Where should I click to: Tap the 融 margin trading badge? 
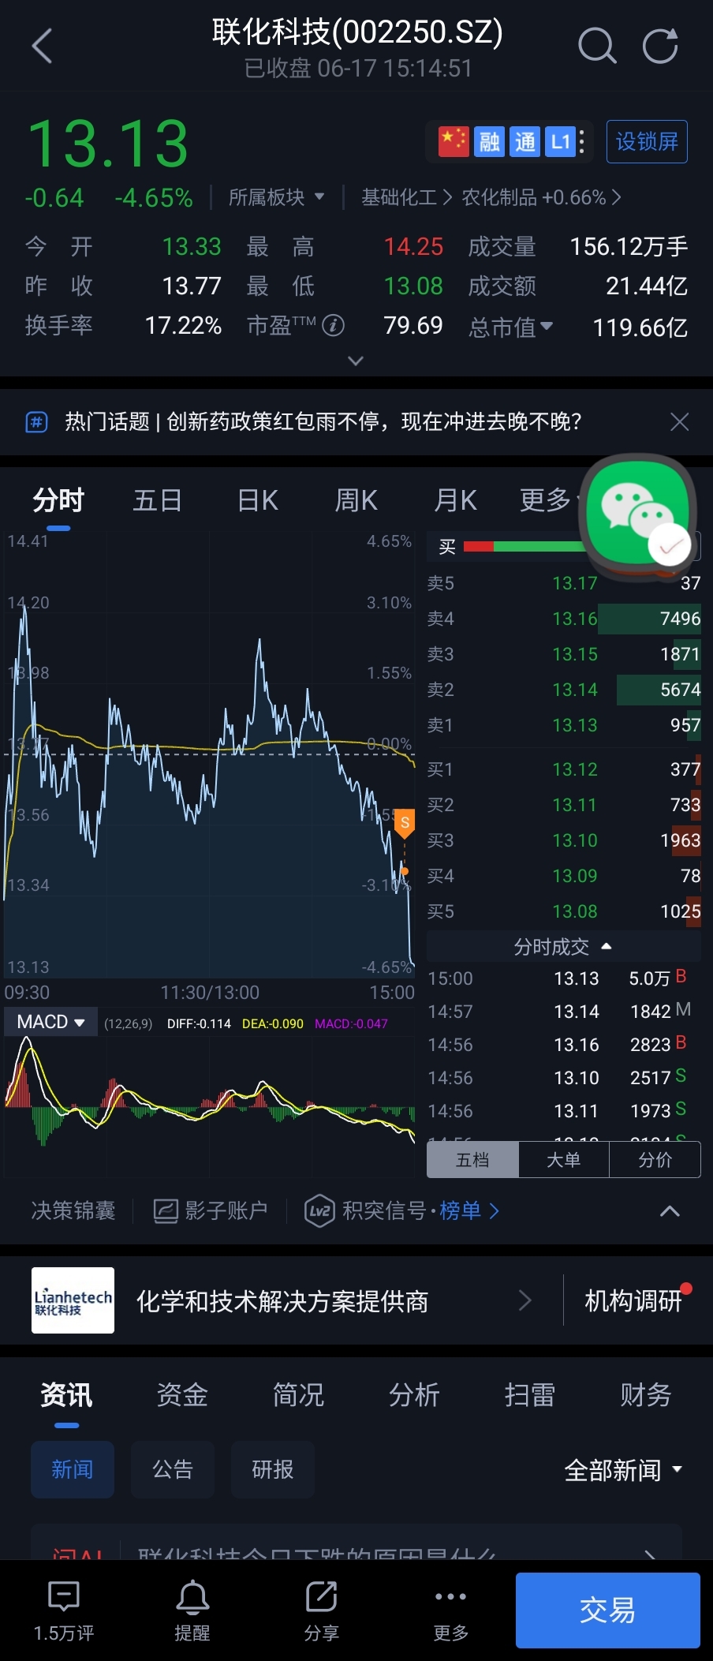489,142
